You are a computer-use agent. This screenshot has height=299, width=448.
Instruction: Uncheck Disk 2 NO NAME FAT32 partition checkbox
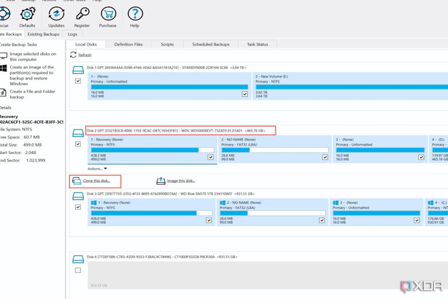[325, 157]
